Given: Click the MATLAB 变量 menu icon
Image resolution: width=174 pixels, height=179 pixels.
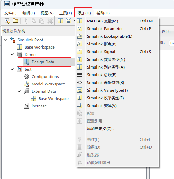Looking at the screenshot, I should pyautogui.click(x=80, y=21).
